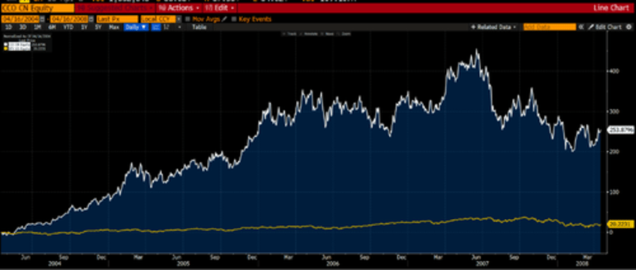636x270 pixels.
Task: Select the 1D range tab
Action: [x=8, y=27]
